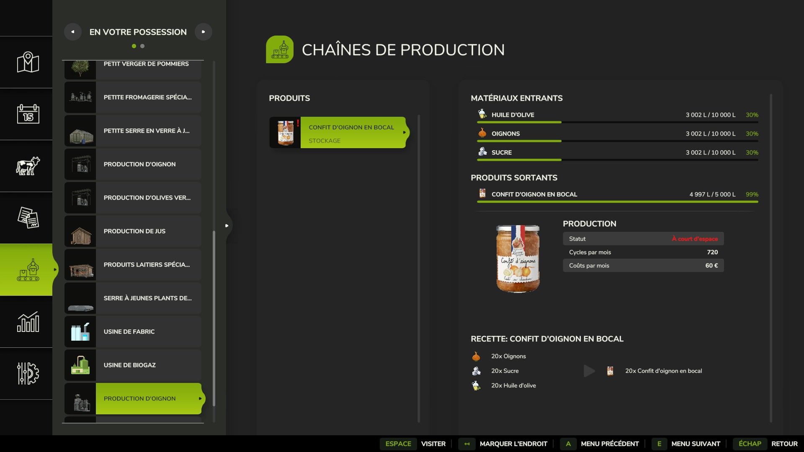The height and width of the screenshot is (452, 804).
Task: Select the first page indicator dot
Action: 134,46
